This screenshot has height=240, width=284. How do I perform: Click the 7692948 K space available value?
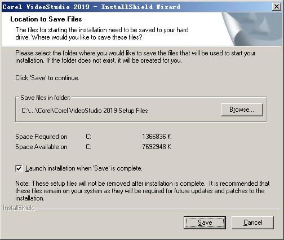tap(157, 147)
